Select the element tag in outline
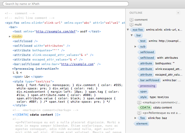Screen dimensions: 185x133 pyautogui.click(x=141, y=124)
